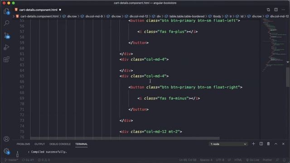Click the fa-plus icon code line
Screen dimensions: 290x163
tap(167, 32)
